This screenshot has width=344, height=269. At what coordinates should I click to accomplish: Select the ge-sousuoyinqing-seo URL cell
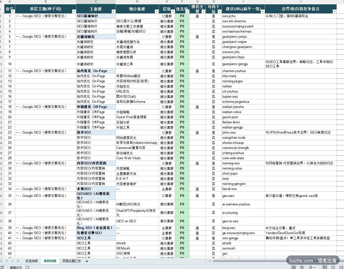[x=243, y=233]
